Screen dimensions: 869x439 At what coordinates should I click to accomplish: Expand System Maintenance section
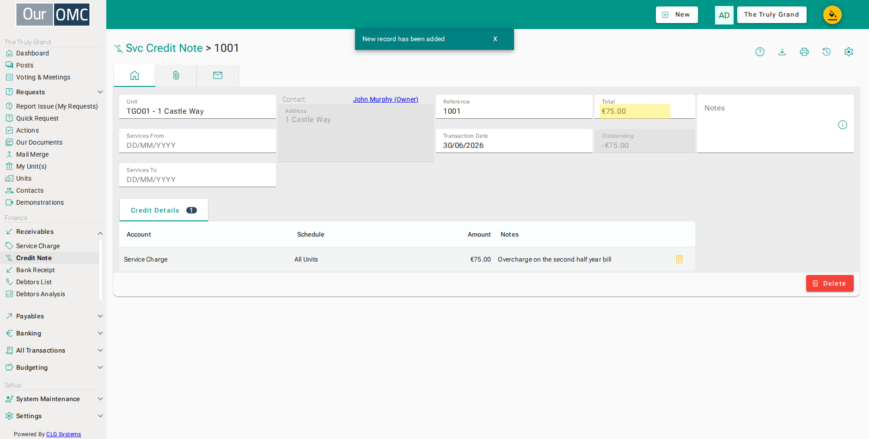point(100,399)
